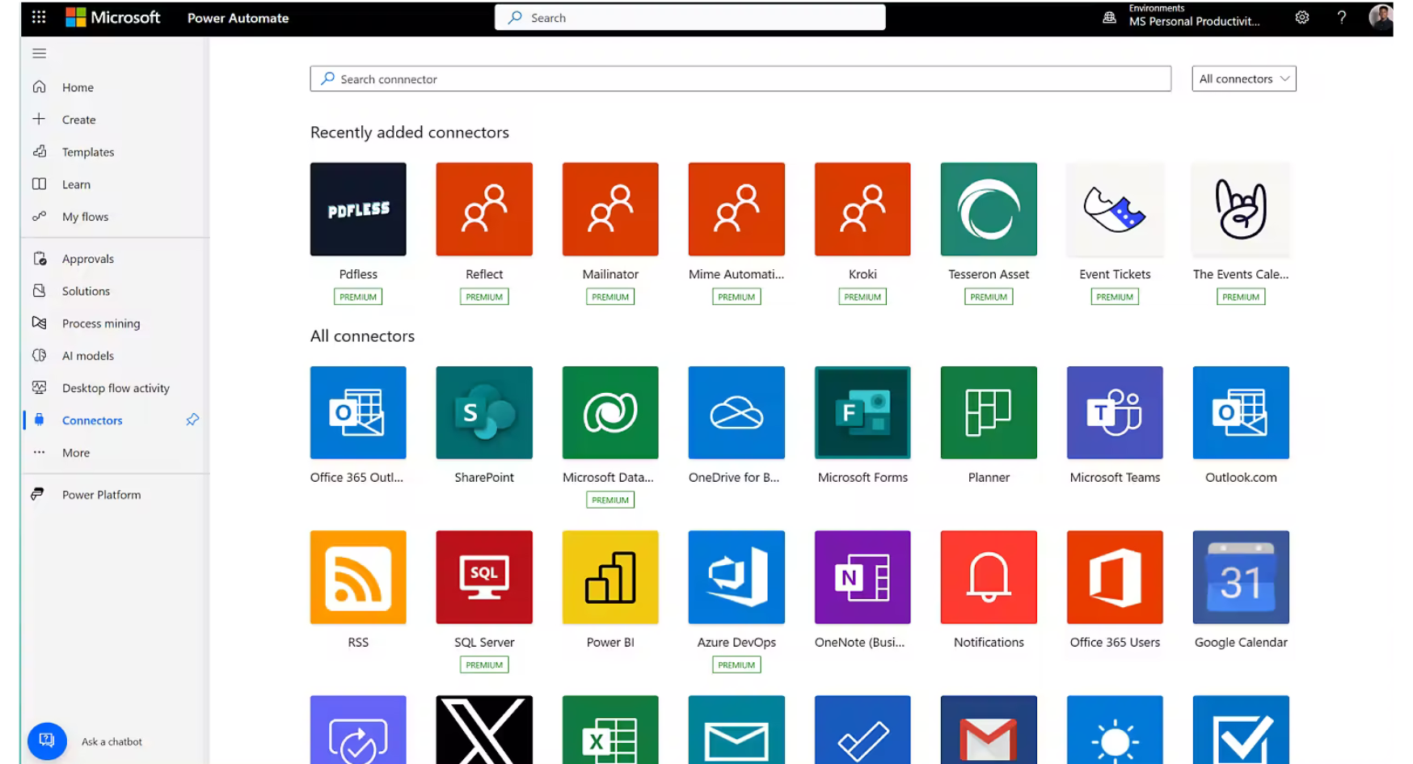Select the RSS connector

point(358,577)
